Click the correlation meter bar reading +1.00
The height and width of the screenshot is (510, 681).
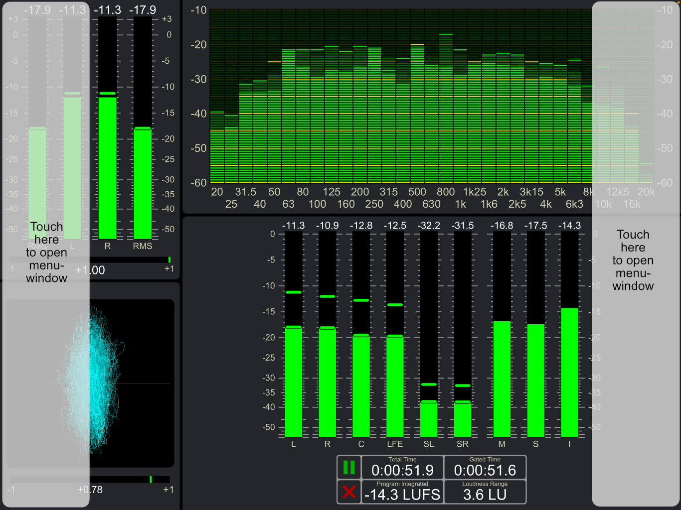click(x=90, y=260)
